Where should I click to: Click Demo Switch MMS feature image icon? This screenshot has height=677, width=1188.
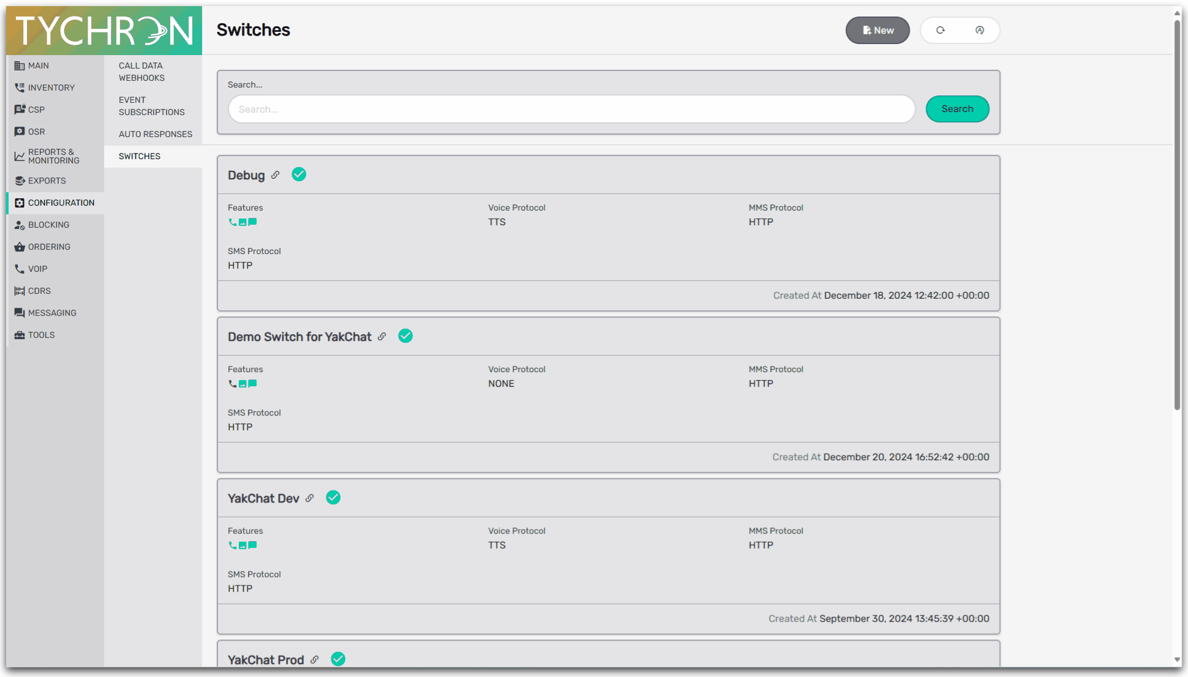point(242,384)
